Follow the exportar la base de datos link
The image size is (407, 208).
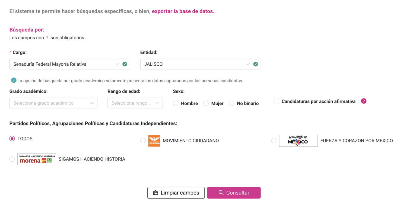point(183,11)
